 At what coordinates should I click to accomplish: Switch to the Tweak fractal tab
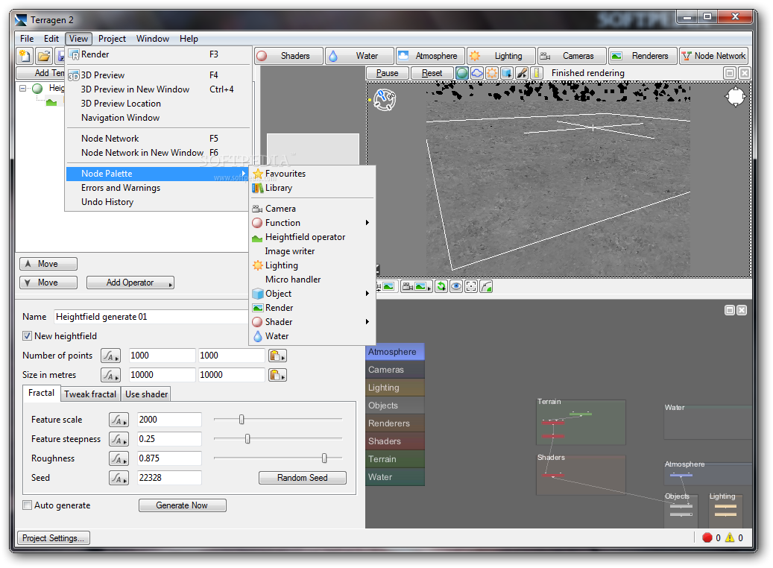tap(90, 394)
